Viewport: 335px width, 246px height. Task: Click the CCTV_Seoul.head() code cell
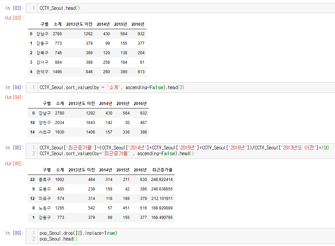click(60, 8)
